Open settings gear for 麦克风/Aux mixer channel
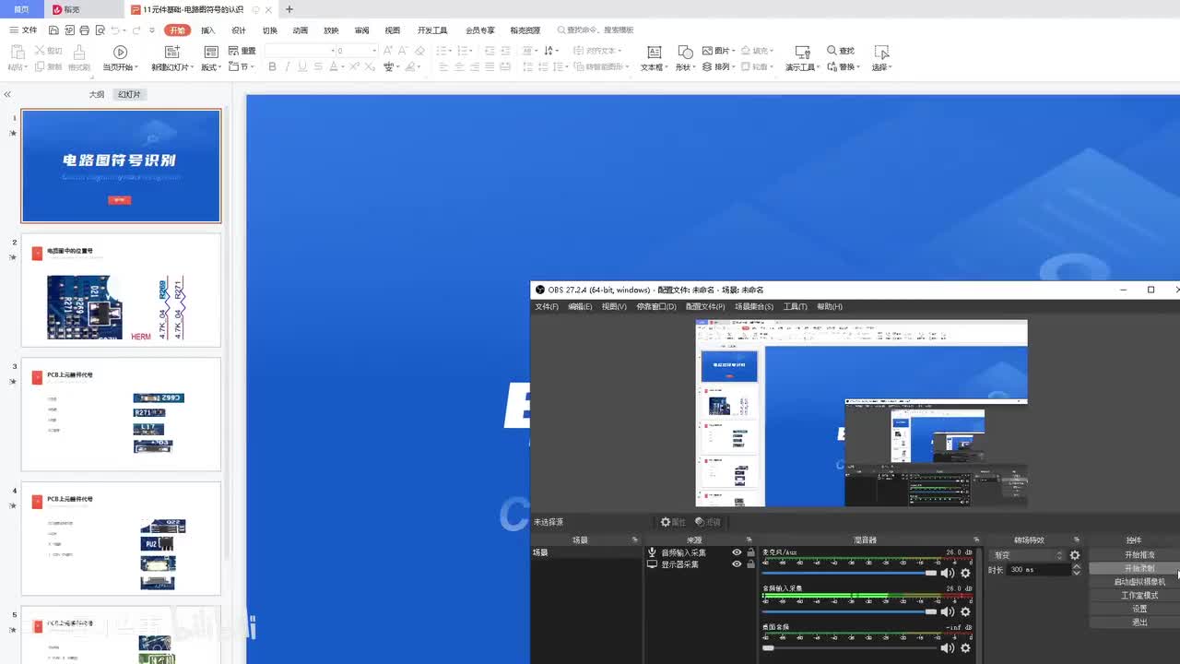 (x=965, y=574)
